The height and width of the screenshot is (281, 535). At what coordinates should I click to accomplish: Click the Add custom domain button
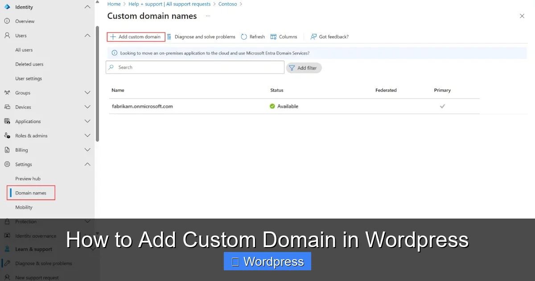[136, 37]
